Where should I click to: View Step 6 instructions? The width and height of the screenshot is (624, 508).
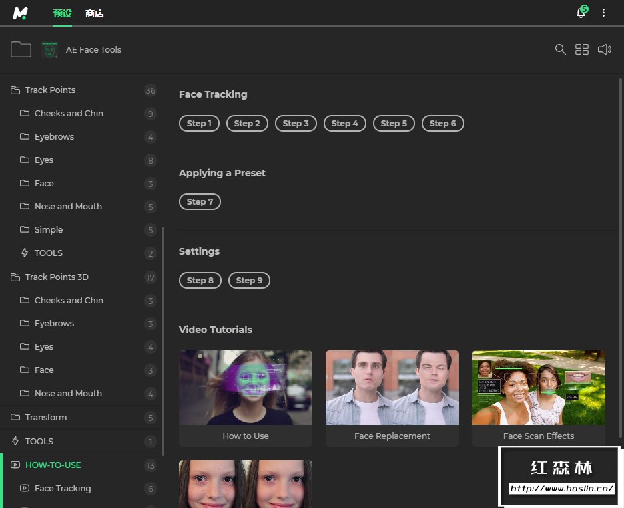point(443,123)
